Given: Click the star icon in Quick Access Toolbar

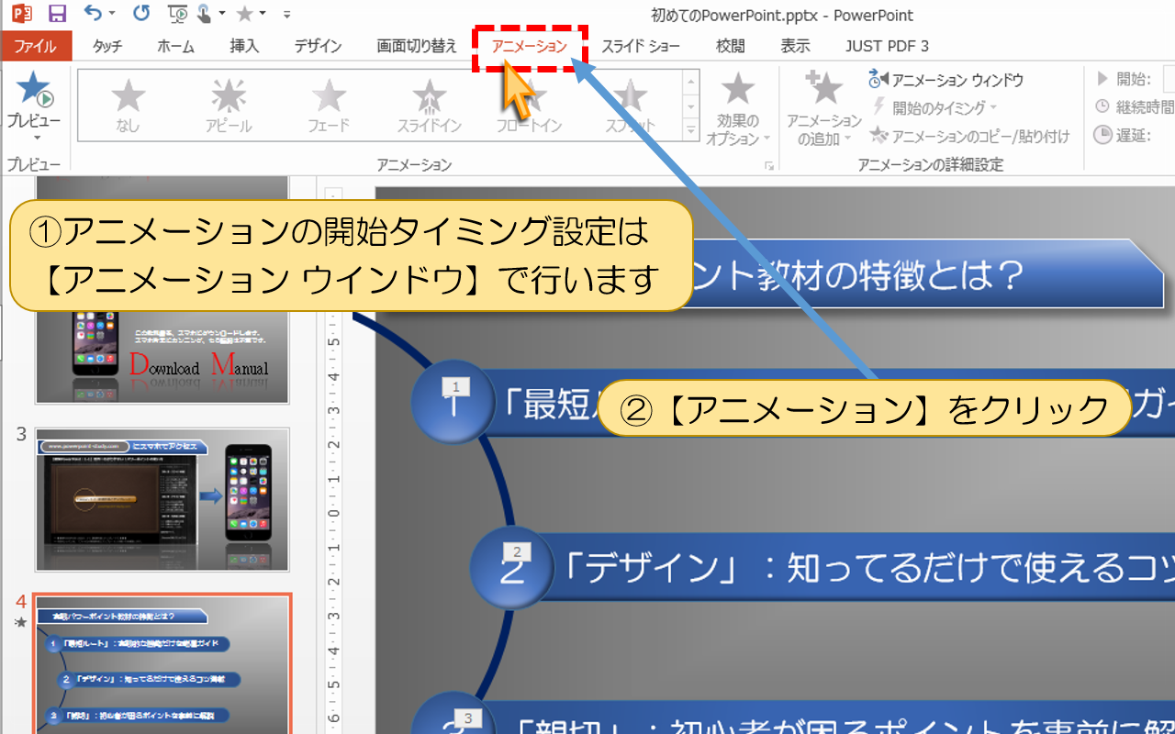Looking at the screenshot, I should pyautogui.click(x=246, y=14).
